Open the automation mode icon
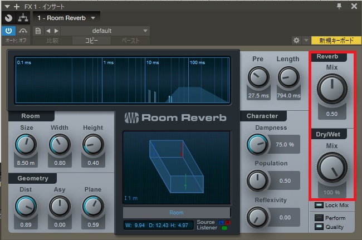Viewport: 362px width, 240px height. (x=23, y=31)
